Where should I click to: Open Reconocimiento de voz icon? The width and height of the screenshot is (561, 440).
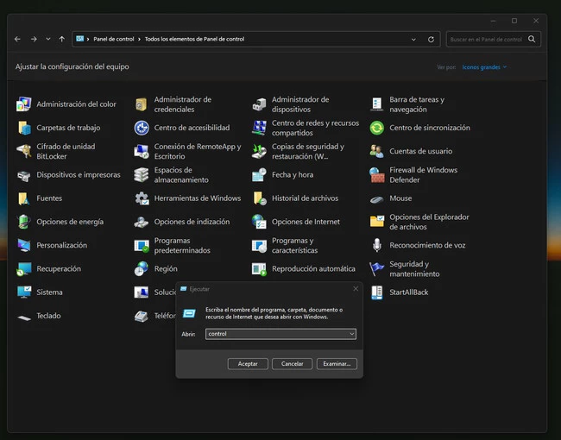(x=377, y=245)
